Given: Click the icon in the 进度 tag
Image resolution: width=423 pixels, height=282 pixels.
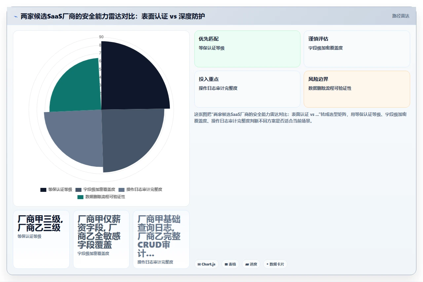Looking at the screenshot, I should coord(247,264).
